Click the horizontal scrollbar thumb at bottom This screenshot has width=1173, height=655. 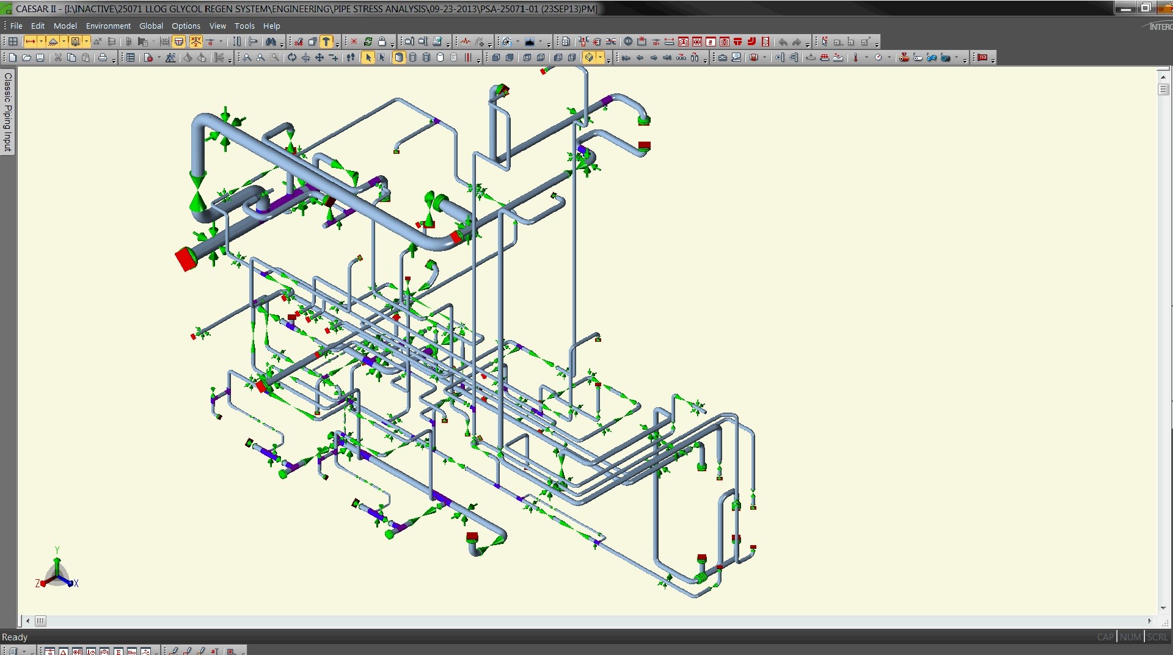point(40,621)
